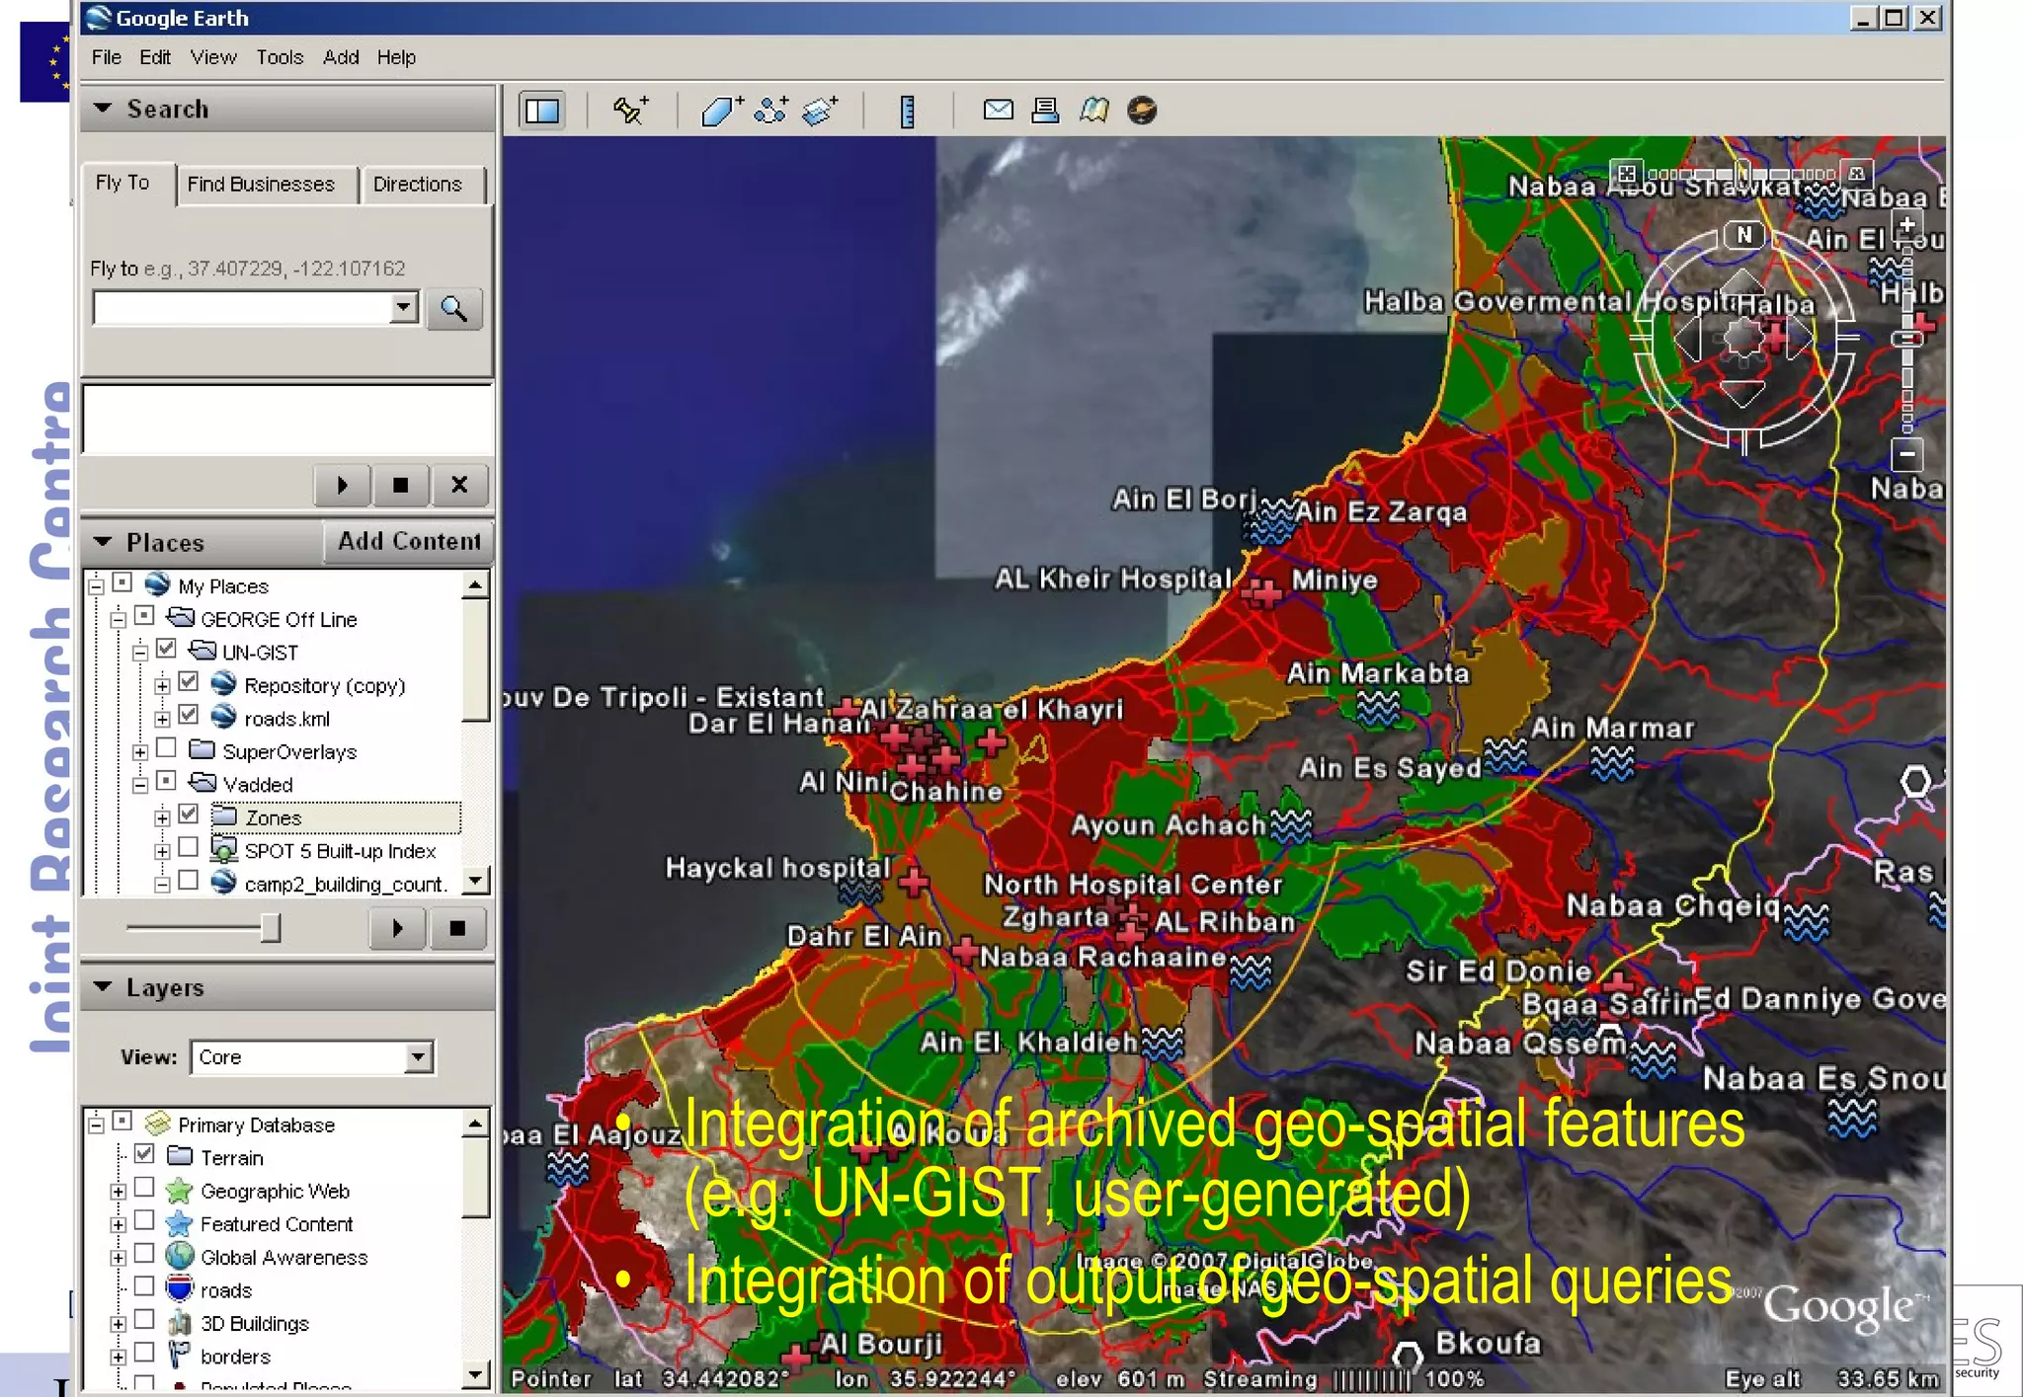Switch to Find Businesses tab
The image size is (2023, 1397).
click(x=261, y=184)
